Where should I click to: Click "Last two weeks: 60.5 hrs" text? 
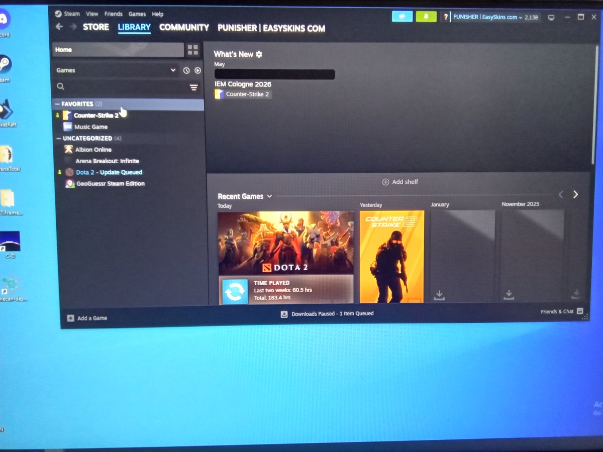point(283,290)
